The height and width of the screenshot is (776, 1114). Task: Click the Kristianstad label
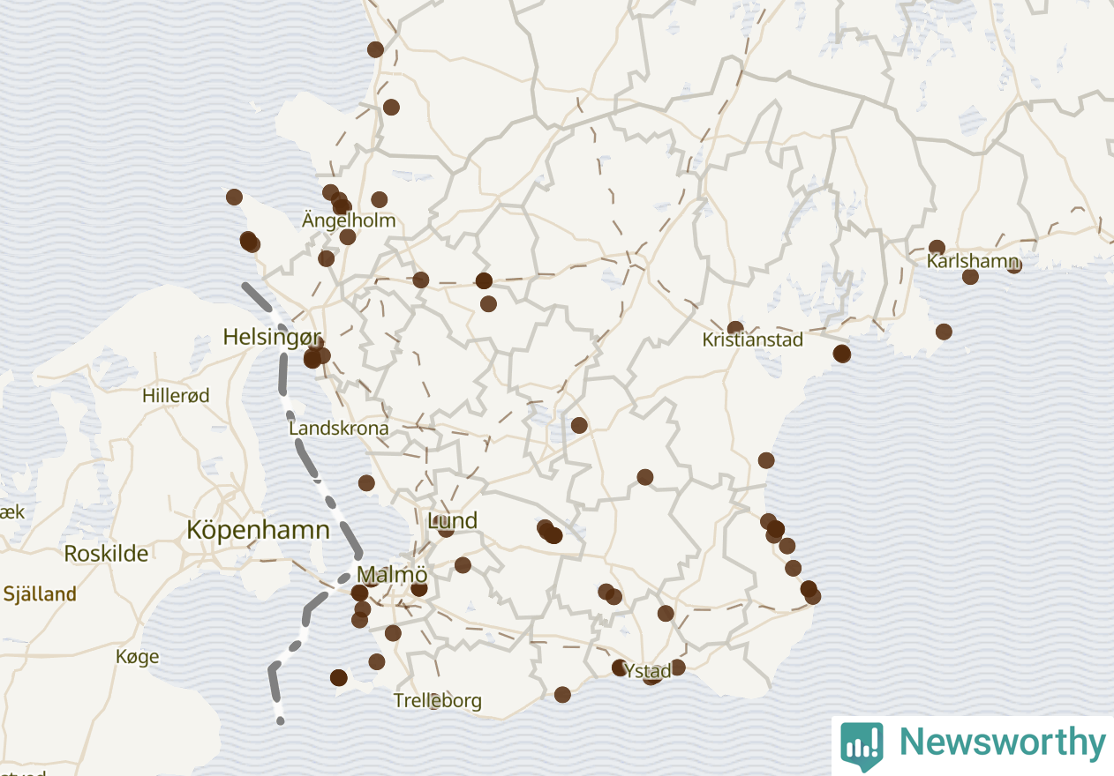click(752, 339)
